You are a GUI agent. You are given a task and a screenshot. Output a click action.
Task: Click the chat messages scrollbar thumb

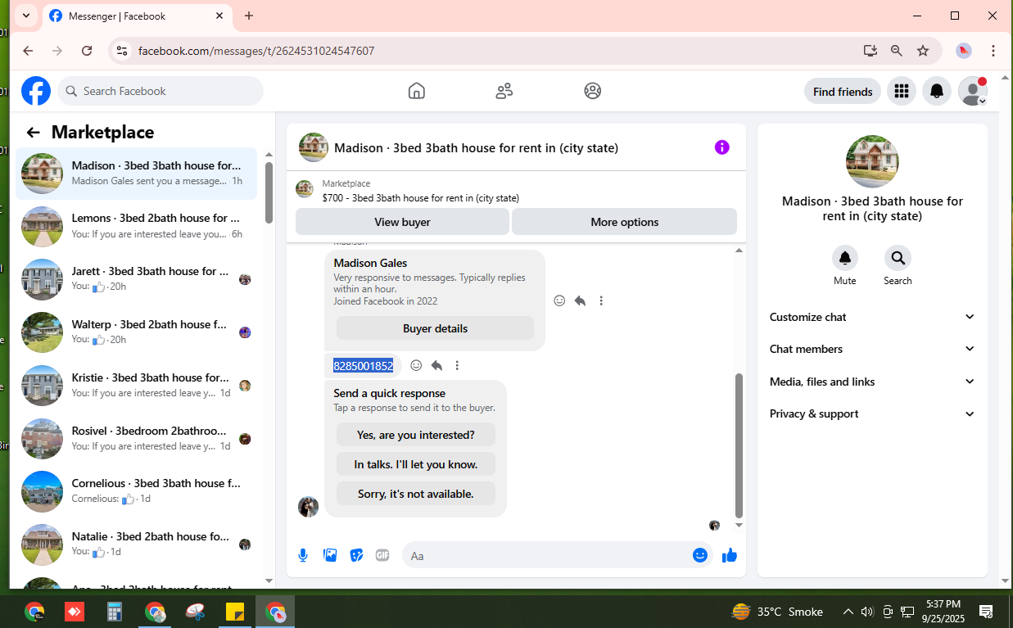coord(739,445)
